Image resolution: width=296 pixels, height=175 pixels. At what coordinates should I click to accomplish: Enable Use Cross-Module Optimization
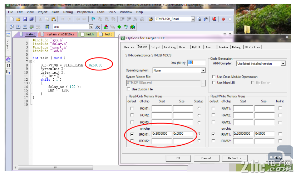point(214,77)
